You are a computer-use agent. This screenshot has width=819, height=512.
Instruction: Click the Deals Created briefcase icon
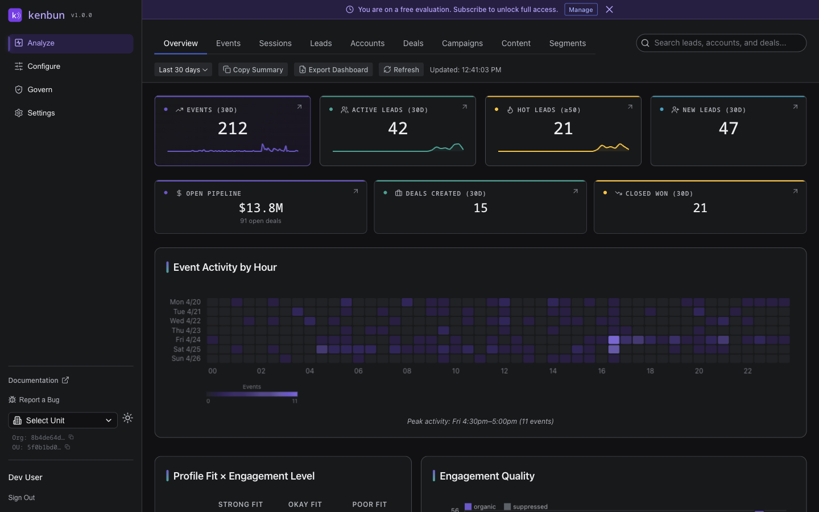click(399, 193)
